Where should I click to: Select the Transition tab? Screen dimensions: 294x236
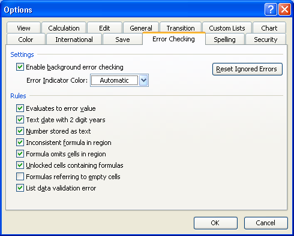coord(181,28)
